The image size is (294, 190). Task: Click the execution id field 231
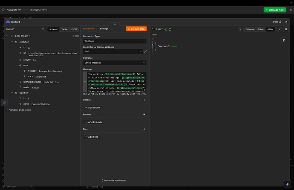pos(30,48)
